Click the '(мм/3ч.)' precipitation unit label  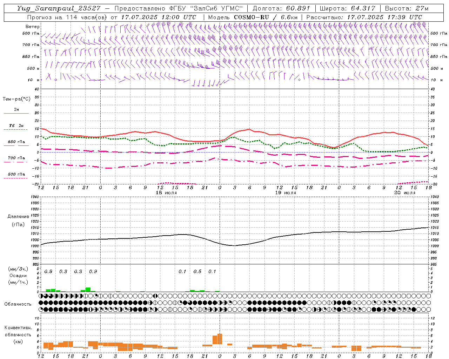coord(18,269)
